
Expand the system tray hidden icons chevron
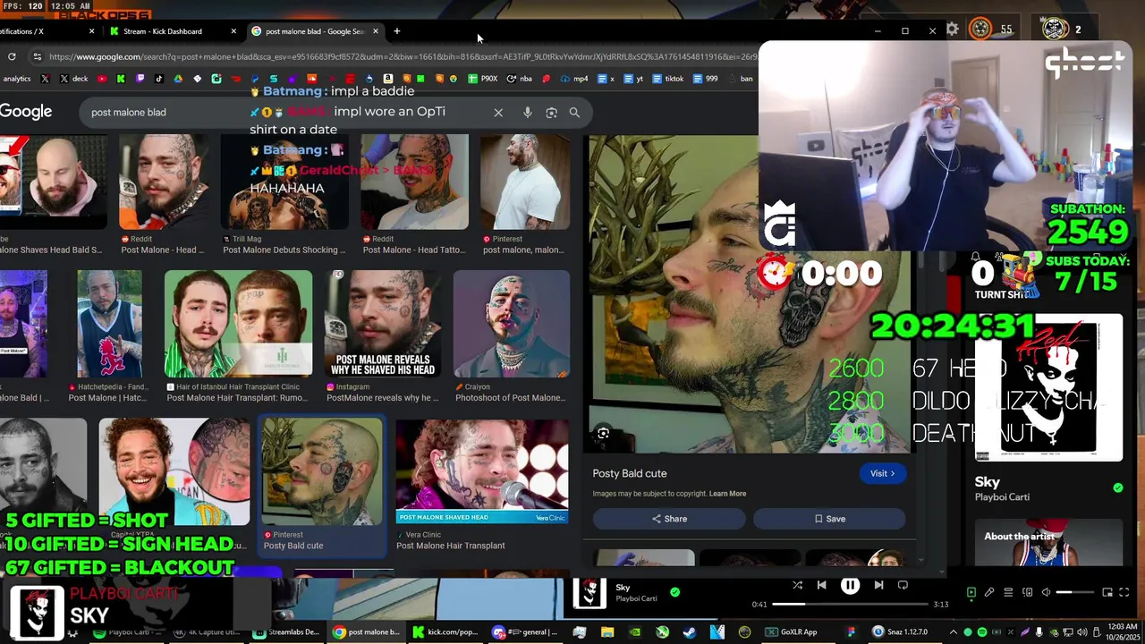(954, 632)
